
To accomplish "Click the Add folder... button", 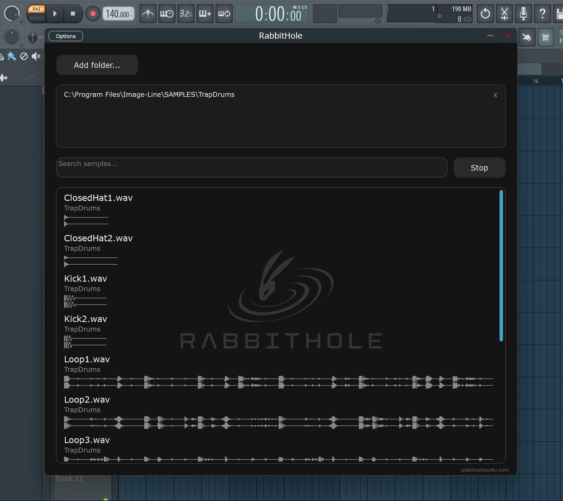I will pyautogui.click(x=97, y=65).
